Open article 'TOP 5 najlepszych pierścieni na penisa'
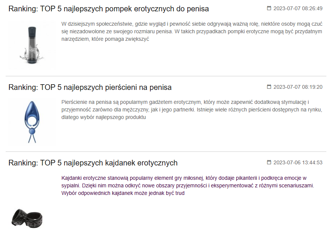The width and height of the screenshot is (335, 241). pyautogui.click(x=90, y=87)
